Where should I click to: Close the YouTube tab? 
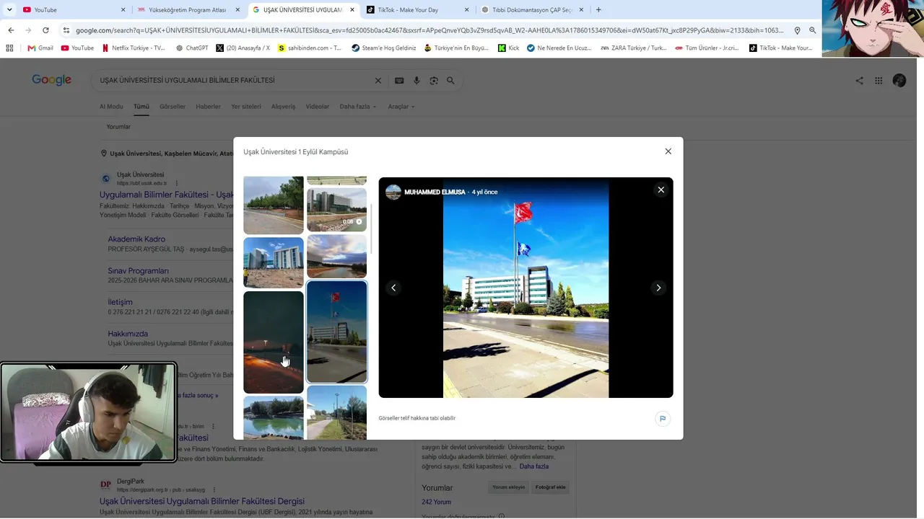coord(123,10)
